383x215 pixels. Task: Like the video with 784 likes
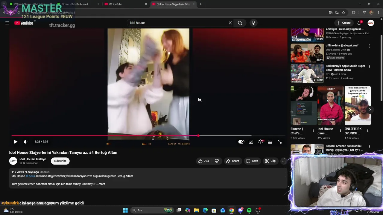point(203,161)
